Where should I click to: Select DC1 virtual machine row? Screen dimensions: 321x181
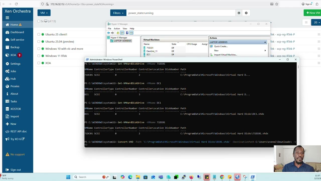pyautogui.click(x=148, y=55)
